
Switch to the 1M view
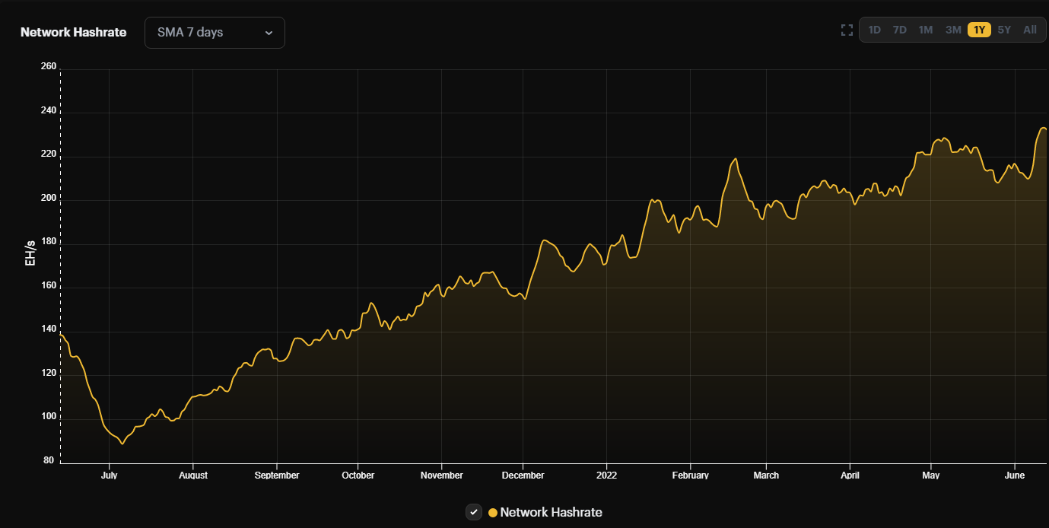coord(925,30)
